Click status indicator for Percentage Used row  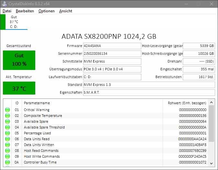(x=7, y=133)
